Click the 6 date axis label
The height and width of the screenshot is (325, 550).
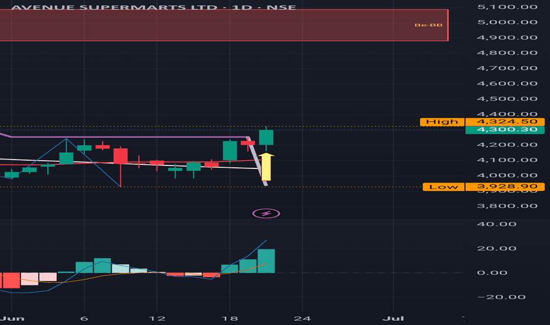coord(84,318)
